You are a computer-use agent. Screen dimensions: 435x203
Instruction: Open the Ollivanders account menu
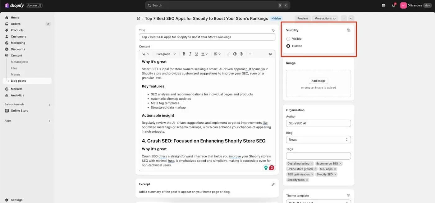pos(416,5)
